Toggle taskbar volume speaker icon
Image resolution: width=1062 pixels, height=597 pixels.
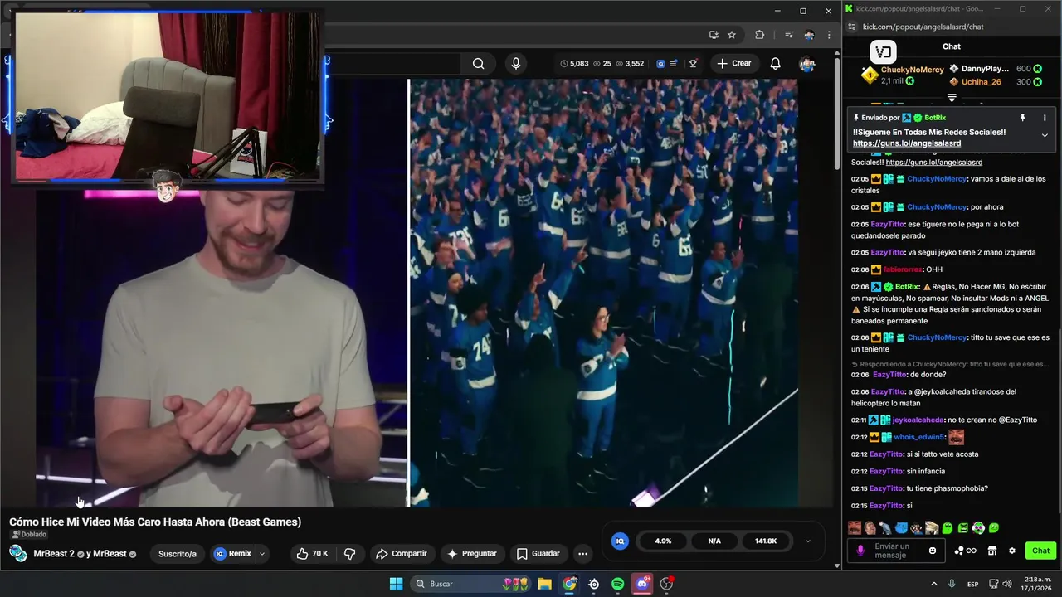click(x=1009, y=584)
